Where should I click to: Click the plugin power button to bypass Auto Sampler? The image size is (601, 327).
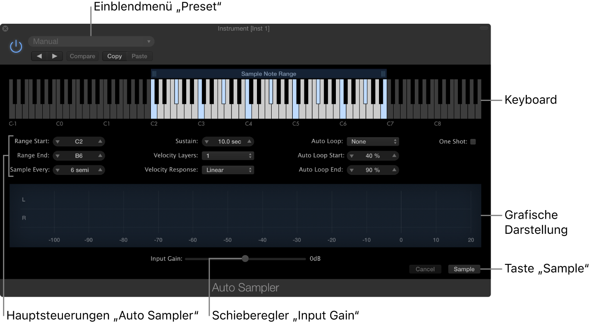[16, 46]
